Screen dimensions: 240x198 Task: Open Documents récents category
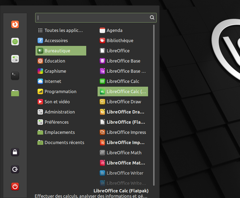61,142
